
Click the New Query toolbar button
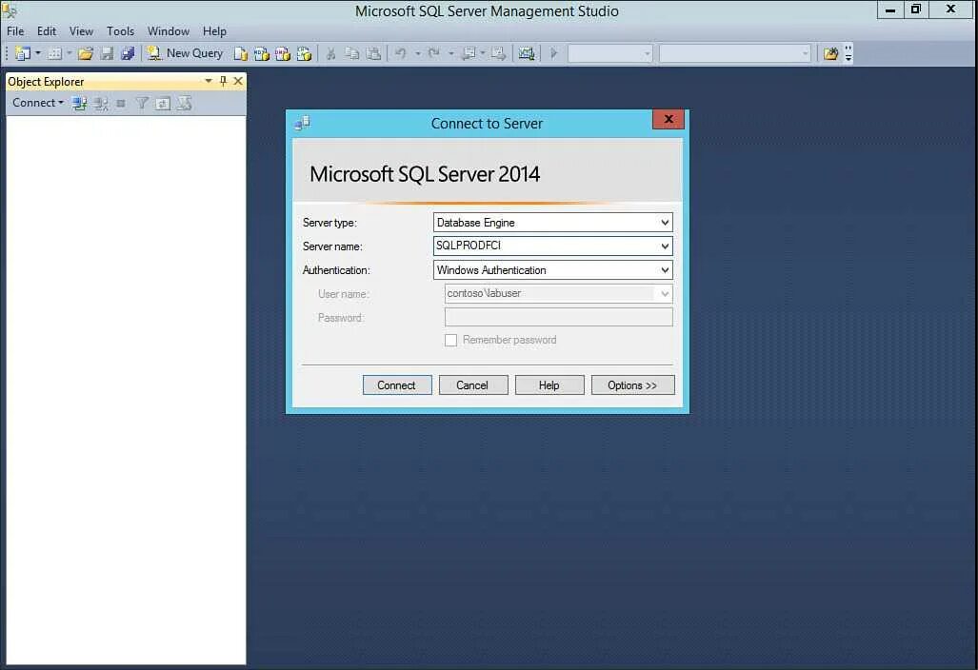[185, 53]
